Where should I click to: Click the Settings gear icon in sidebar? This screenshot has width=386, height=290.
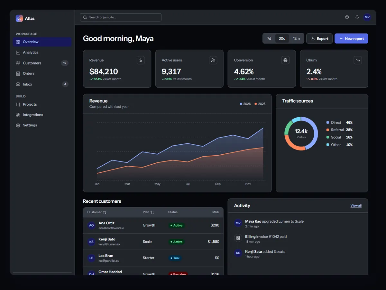pos(18,125)
